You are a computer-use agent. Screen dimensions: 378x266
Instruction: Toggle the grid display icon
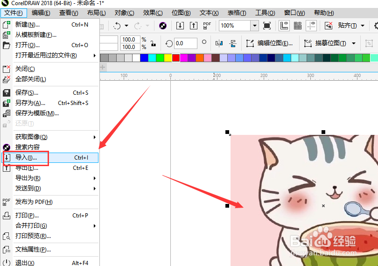298,26
